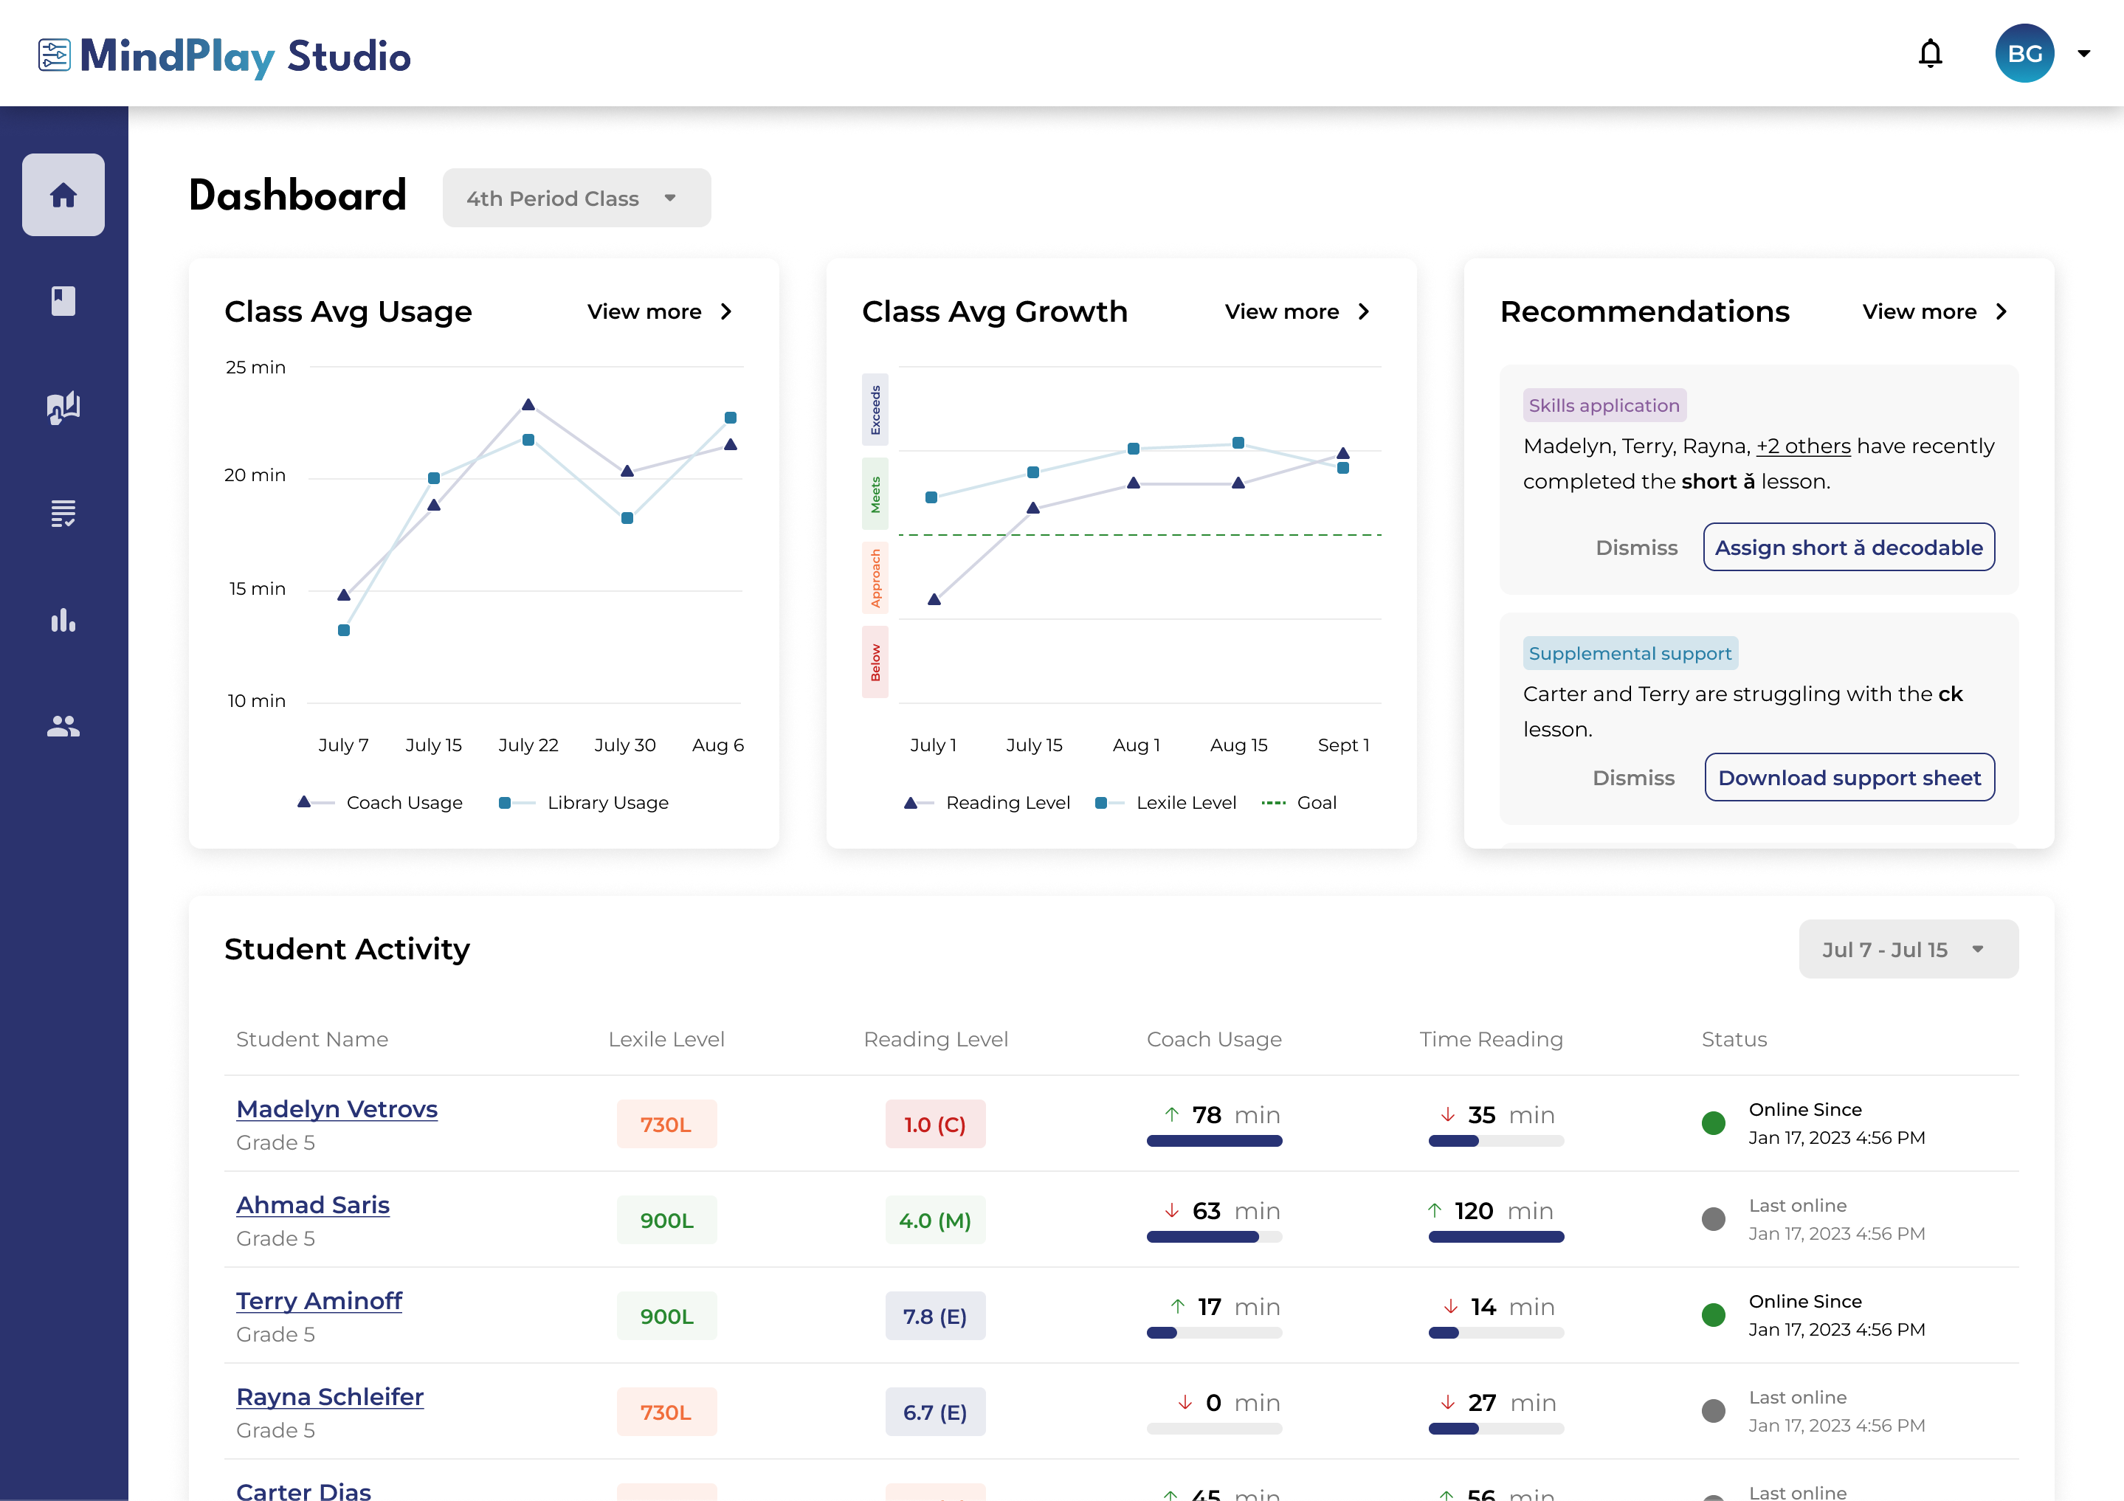View more of Class Avg Growth
Viewport: 2124px width, 1501px height.
tap(1297, 311)
